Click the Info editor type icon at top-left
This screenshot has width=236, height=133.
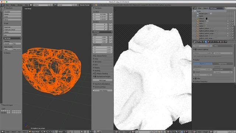tap(3, 5)
